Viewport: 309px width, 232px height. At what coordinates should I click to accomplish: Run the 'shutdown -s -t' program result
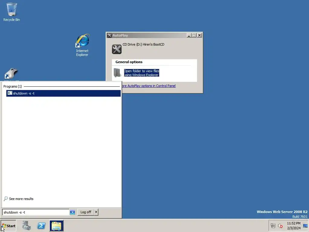click(x=63, y=93)
